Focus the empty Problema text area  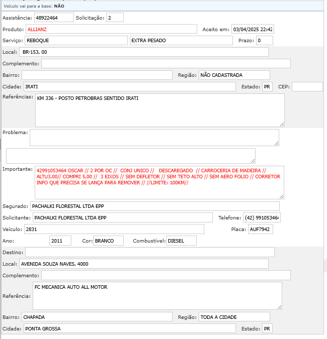(x=154, y=138)
